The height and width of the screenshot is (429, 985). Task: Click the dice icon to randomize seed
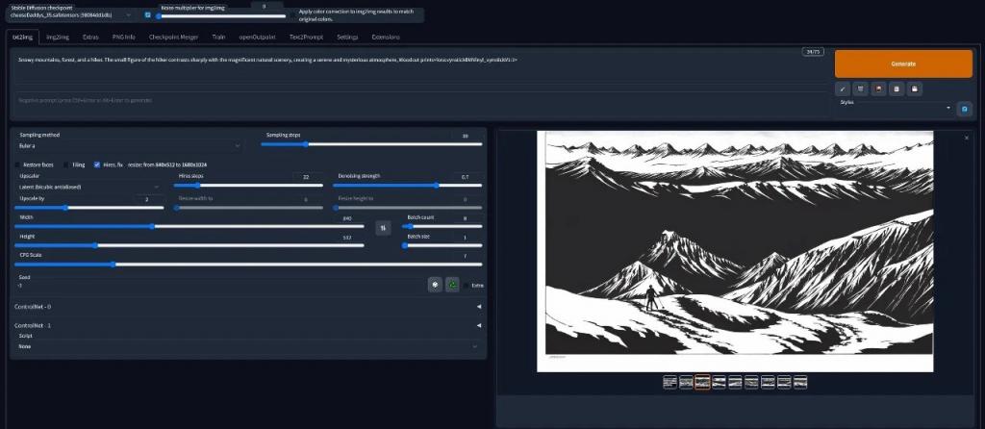tap(435, 285)
